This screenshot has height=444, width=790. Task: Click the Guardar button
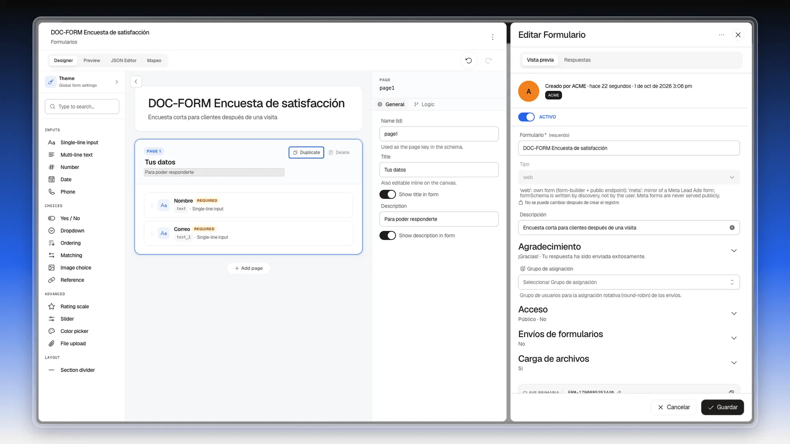click(x=723, y=407)
